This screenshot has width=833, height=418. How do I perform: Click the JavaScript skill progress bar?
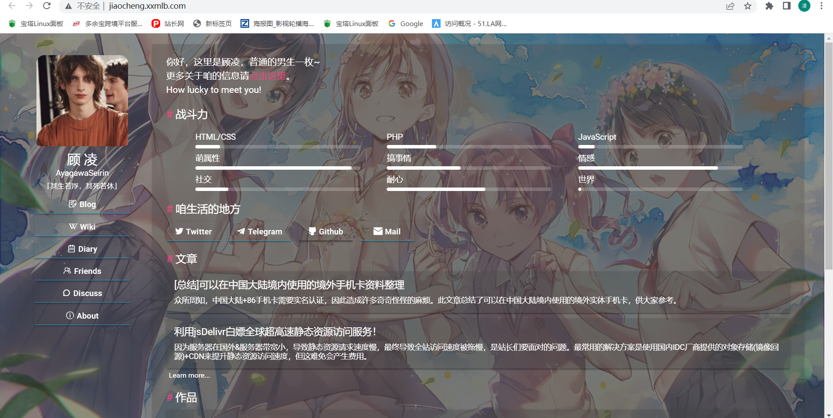[x=660, y=147]
